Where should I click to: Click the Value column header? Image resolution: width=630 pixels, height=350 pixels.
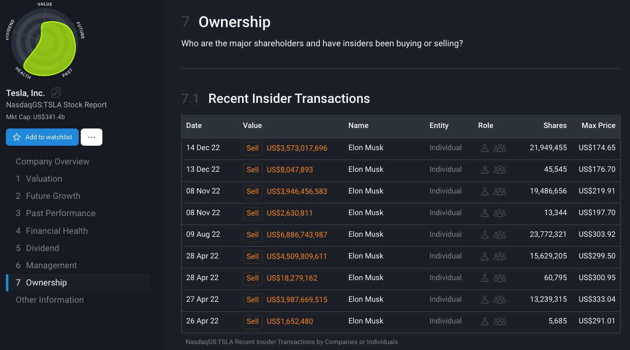(x=252, y=126)
